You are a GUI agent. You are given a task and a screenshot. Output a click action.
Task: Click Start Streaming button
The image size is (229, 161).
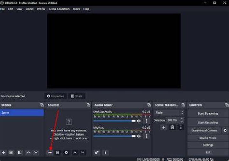pos(208,113)
